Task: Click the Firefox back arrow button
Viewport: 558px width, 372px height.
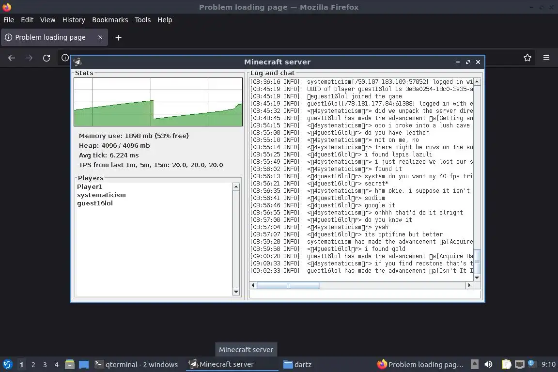Action: (x=12, y=58)
